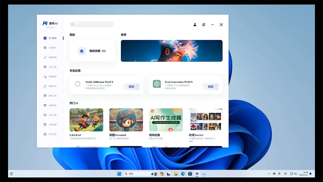323x182 pixels.
Task: Click the 攀升AI logo
Action: [50, 24]
